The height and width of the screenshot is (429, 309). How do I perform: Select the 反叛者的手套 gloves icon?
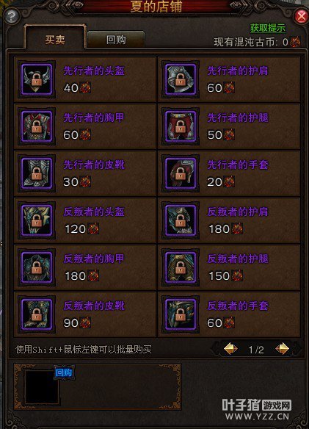pos(181,314)
